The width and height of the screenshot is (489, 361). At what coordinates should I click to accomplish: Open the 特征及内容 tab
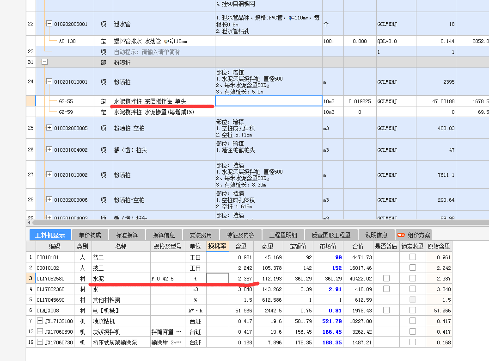tap(240, 235)
